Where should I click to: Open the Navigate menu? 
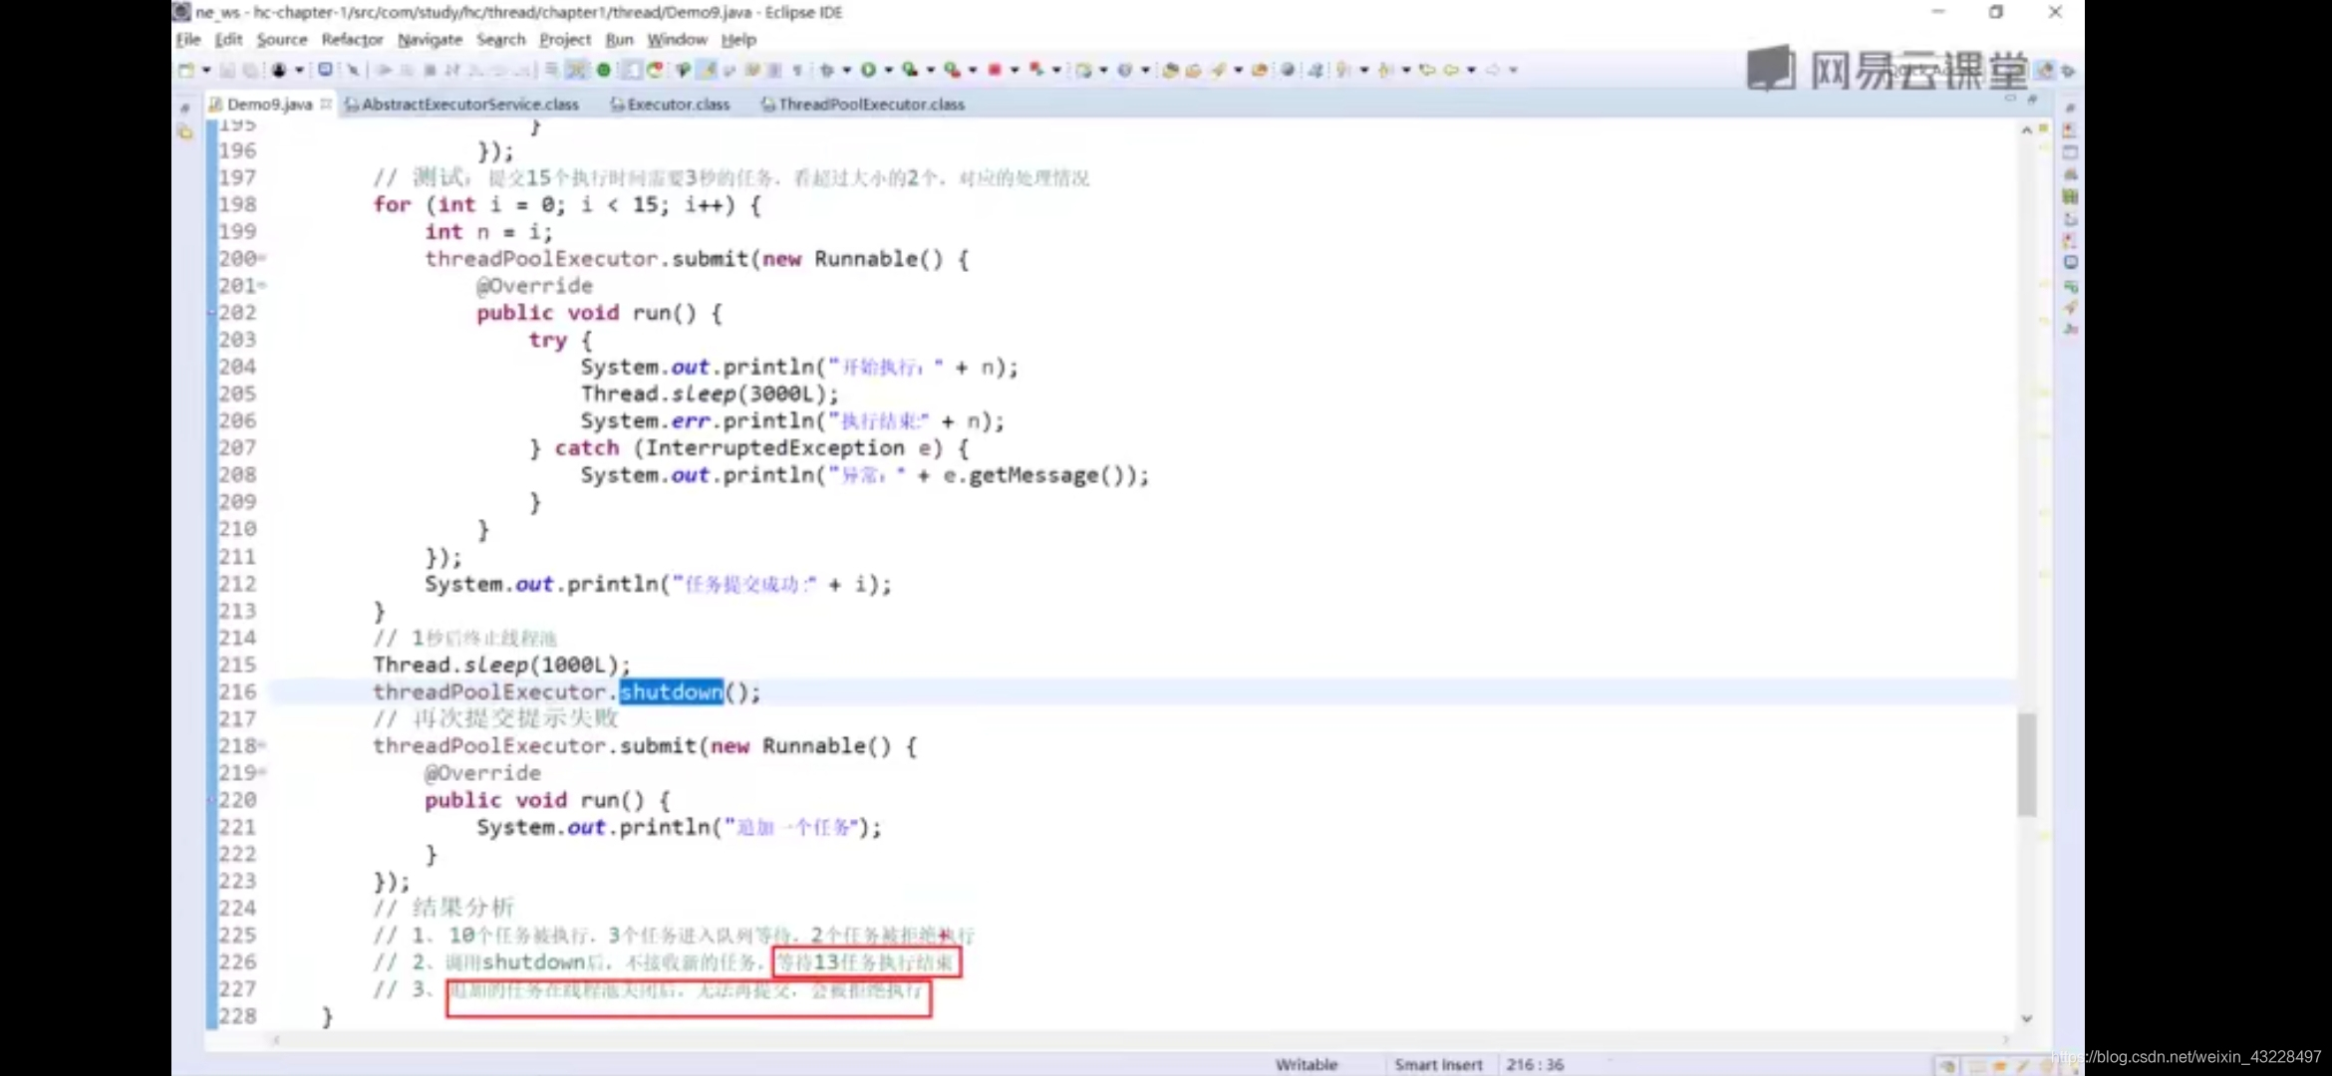pyautogui.click(x=430, y=40)
